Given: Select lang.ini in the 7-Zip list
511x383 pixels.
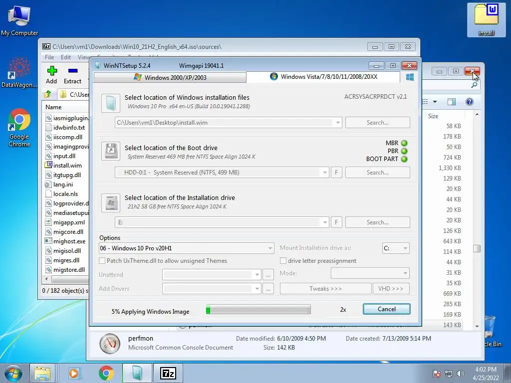Looking at the screenshot, I should pyautogui.click(x=63, y=185).
